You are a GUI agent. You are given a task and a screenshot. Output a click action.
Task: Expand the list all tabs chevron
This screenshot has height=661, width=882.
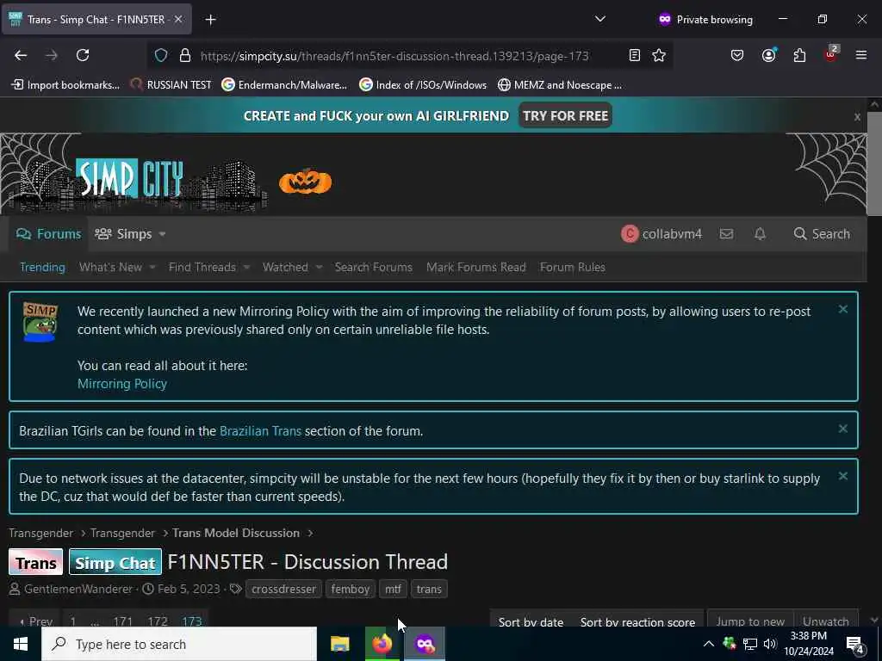coord(600,19)
